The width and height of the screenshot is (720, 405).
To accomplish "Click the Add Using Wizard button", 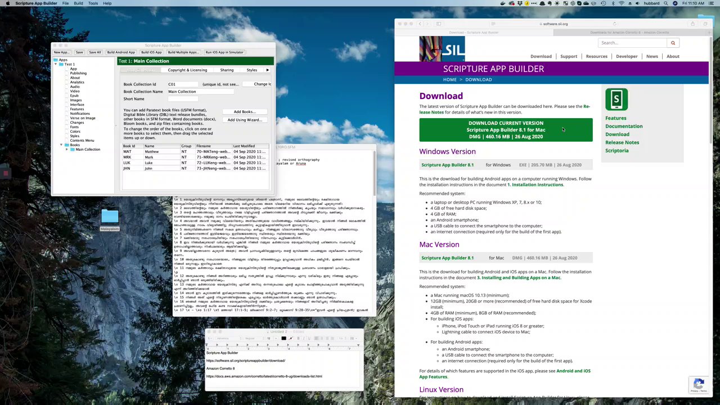I will click(245, 120).
